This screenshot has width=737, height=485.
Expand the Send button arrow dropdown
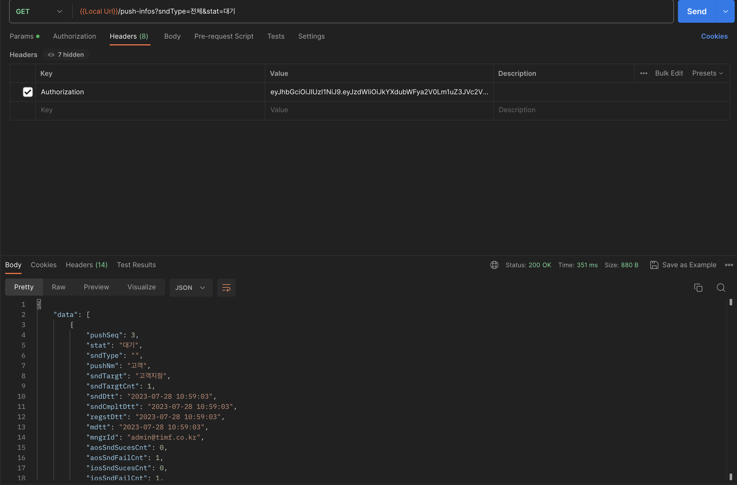[x=725, y=11]
